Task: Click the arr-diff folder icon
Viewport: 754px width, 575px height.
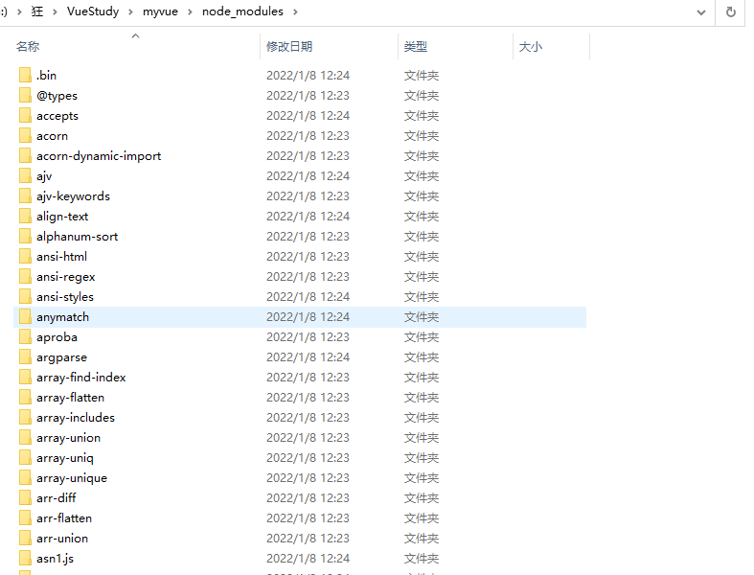Action: coord(26,498)
